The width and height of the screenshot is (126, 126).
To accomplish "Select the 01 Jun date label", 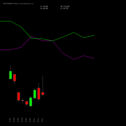I will 34,120.
